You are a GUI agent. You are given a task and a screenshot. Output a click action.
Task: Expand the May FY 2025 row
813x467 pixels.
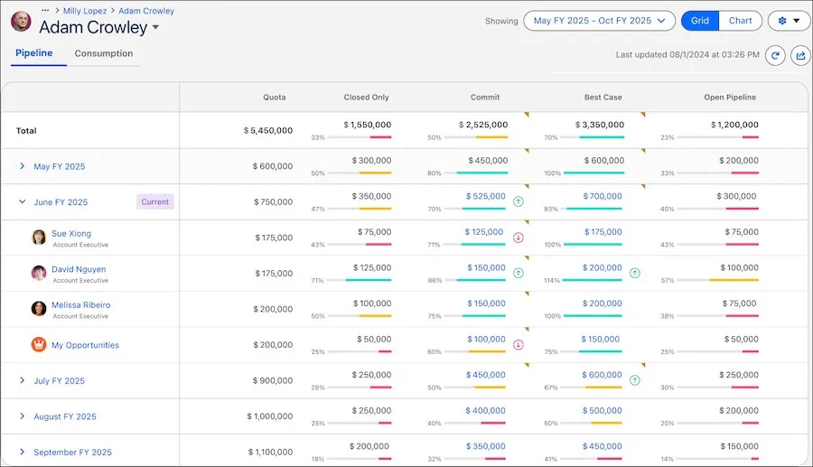pos(23,166)
